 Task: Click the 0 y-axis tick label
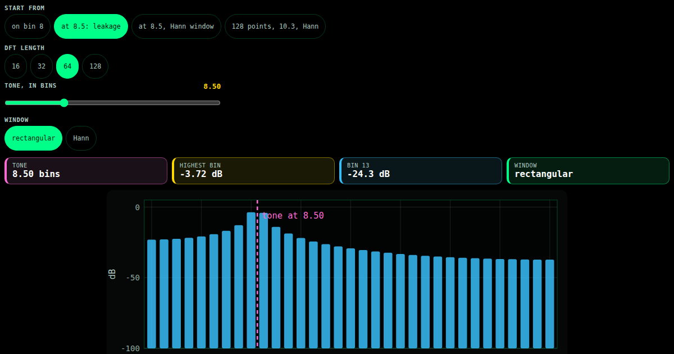138,207
